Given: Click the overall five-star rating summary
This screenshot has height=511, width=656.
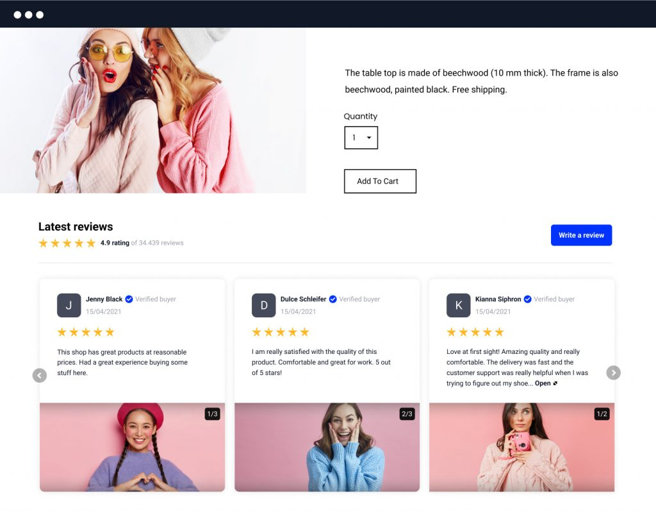Looking at the screenshot, I should [x=67, y=244].
